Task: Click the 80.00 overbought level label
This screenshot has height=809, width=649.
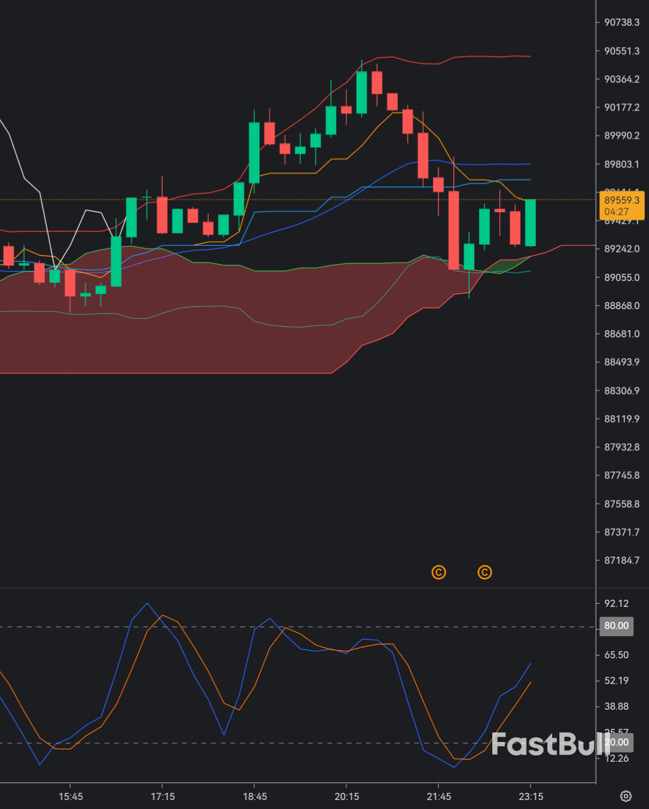Action: [x=616, y=625]
